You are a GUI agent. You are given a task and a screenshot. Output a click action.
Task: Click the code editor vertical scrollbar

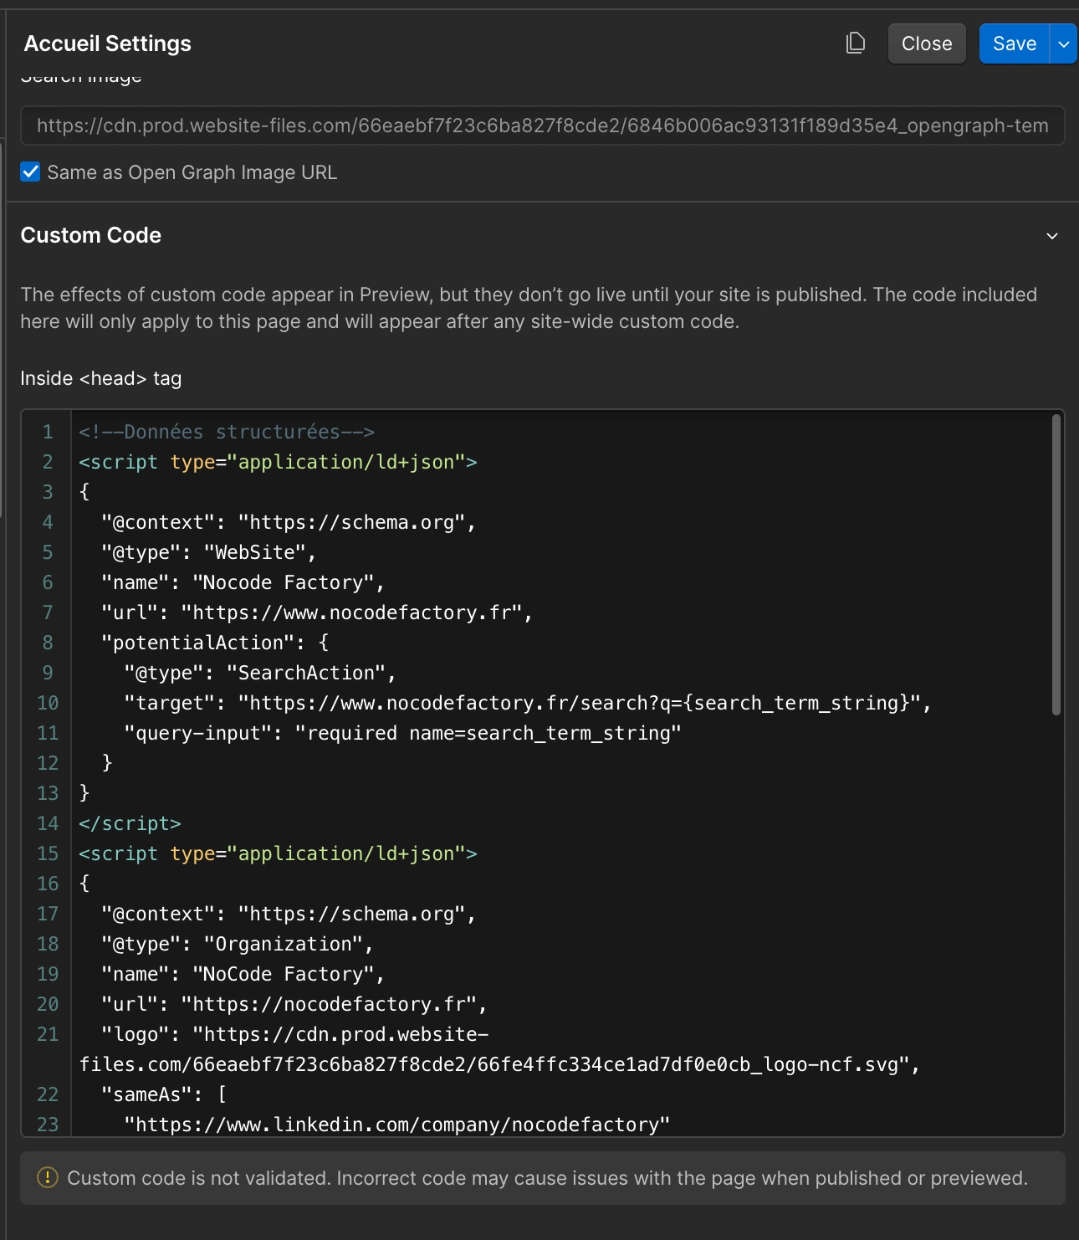[x=1056, y=565]
